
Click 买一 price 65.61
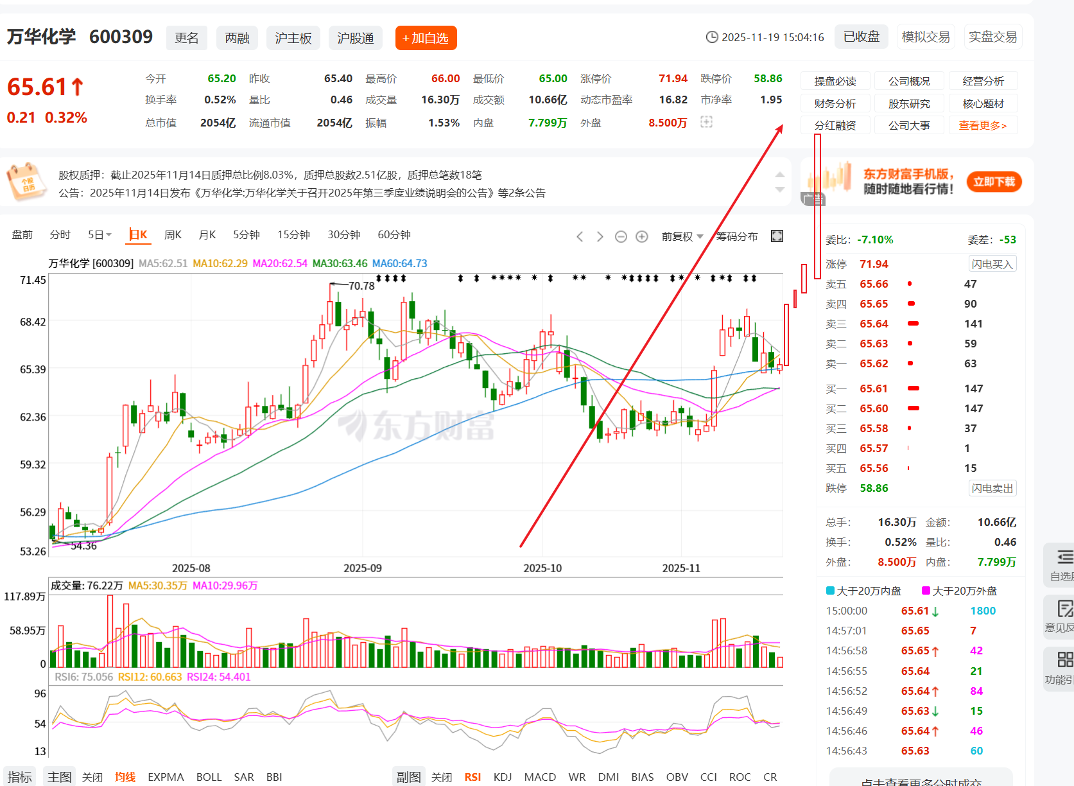tap(874, 389)
